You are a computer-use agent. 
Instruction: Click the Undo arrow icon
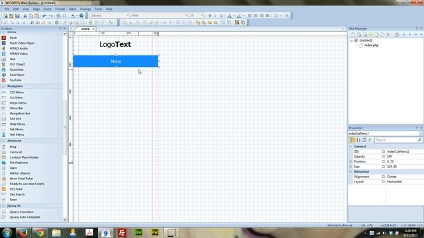44,16
